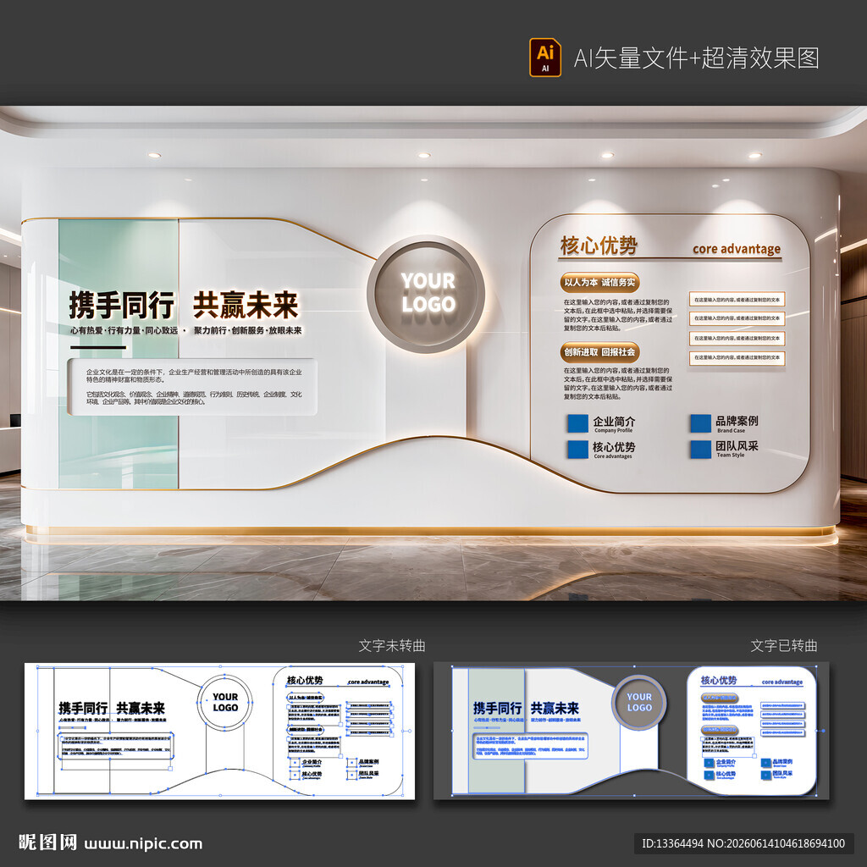867x867 pixels.
Task: Click the brown 共赢未来 headline
Action: (246, 305)
